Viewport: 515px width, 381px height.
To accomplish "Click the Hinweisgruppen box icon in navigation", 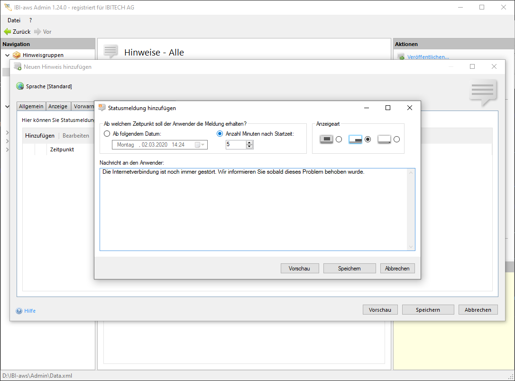I will 17,55.
